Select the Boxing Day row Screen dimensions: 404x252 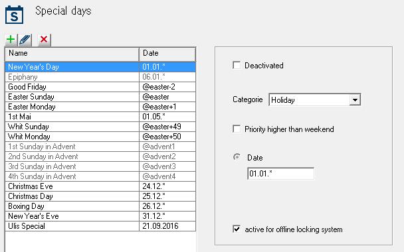click(100, 206)
